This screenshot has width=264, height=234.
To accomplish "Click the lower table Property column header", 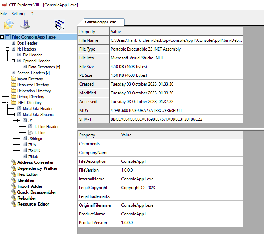I will pos(99,135).
